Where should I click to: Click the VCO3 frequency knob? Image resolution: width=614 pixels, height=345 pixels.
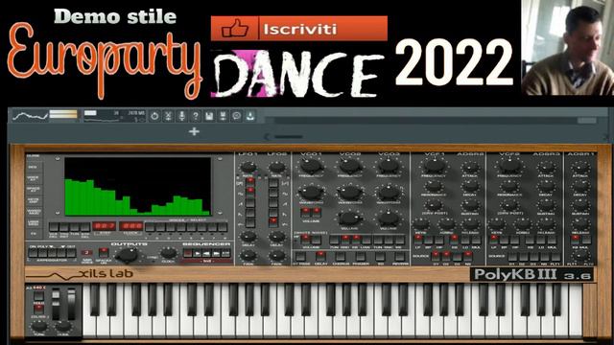coord(388,166)
